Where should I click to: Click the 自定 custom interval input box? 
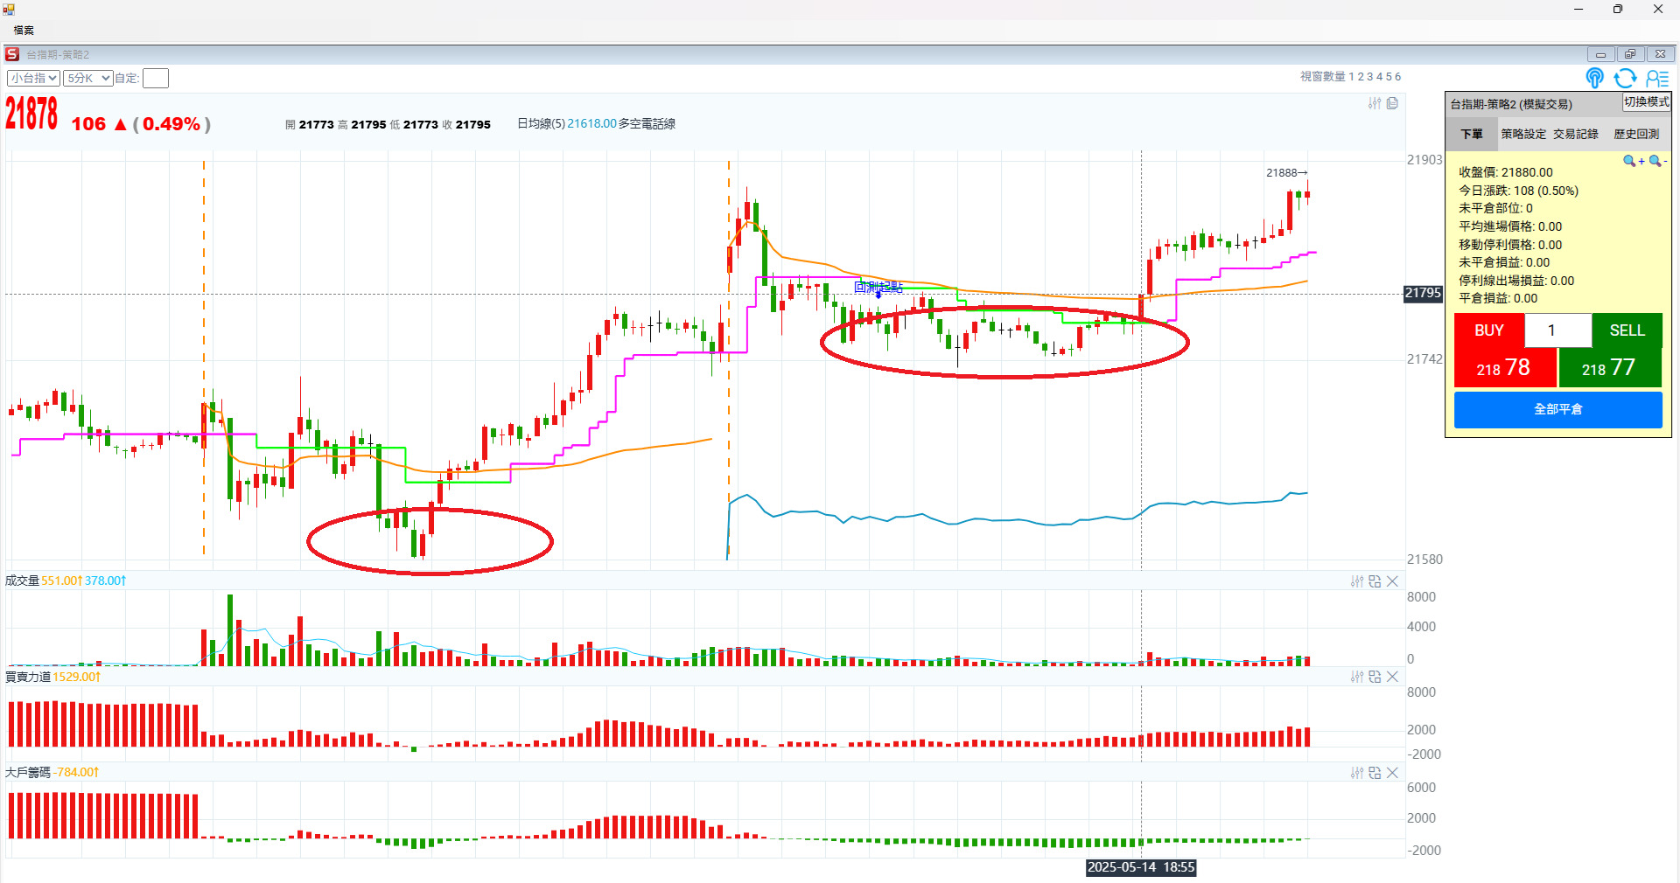(156, 79)
